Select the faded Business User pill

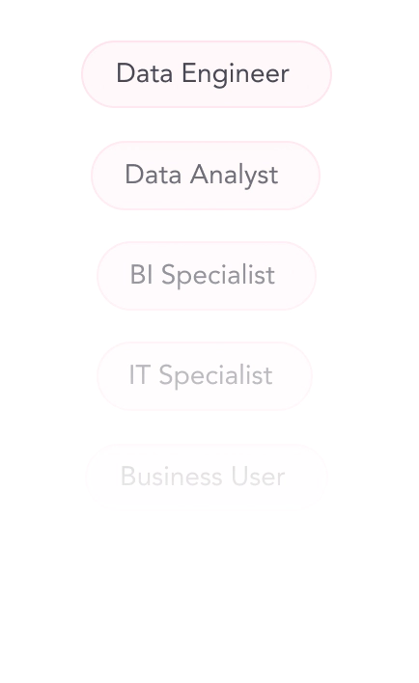207,477
